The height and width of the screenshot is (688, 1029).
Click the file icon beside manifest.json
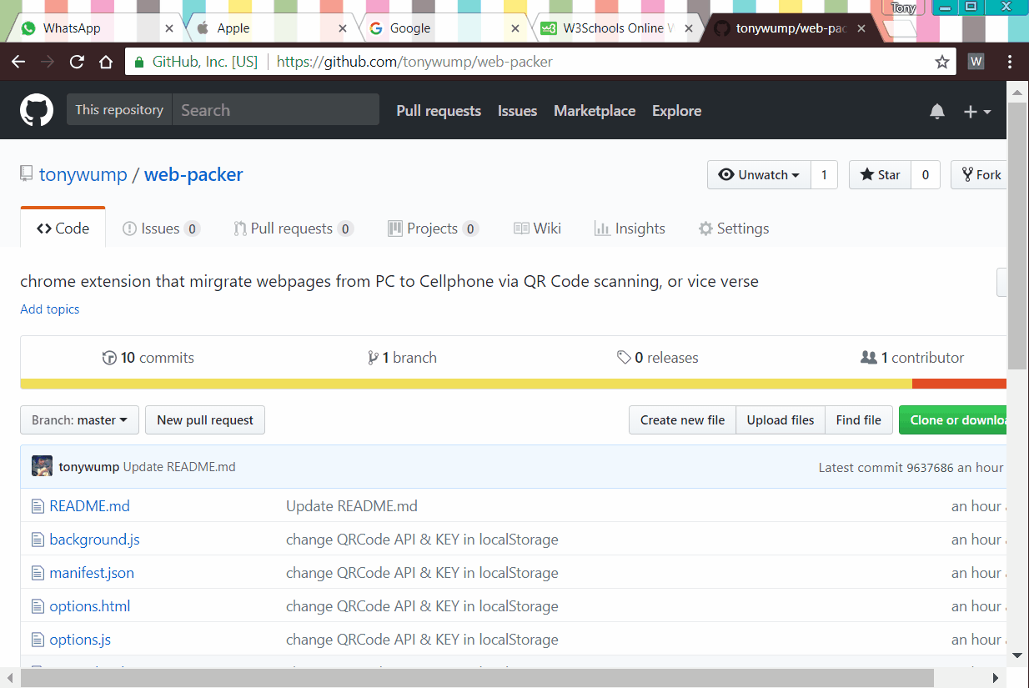pyautogui.click(x=38, y=572)
